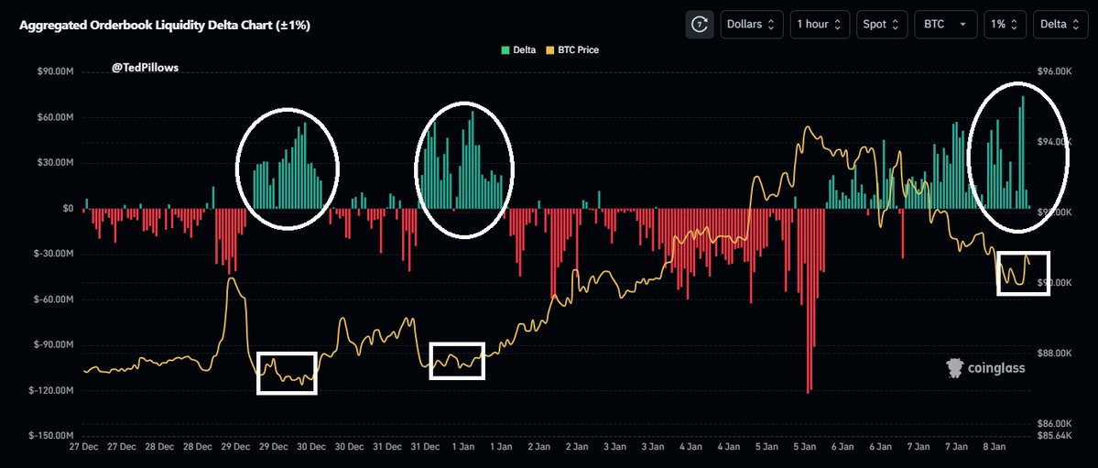Click the '$-120.00M' left axis label
Viewport: 1098px width, 468px height.
pos(52,390)
